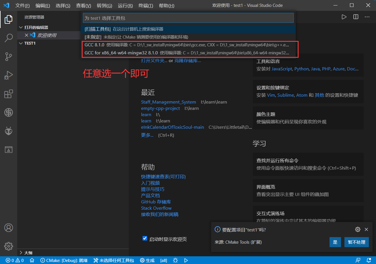The image size is (376, 264).
Task: Open the Source Control view
Action: coord(9,57)
